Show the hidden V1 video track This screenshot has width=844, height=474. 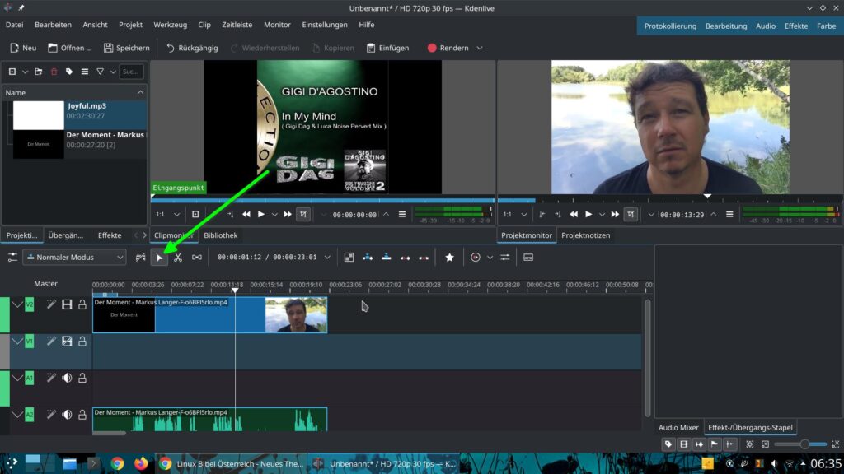pos(67,342)
